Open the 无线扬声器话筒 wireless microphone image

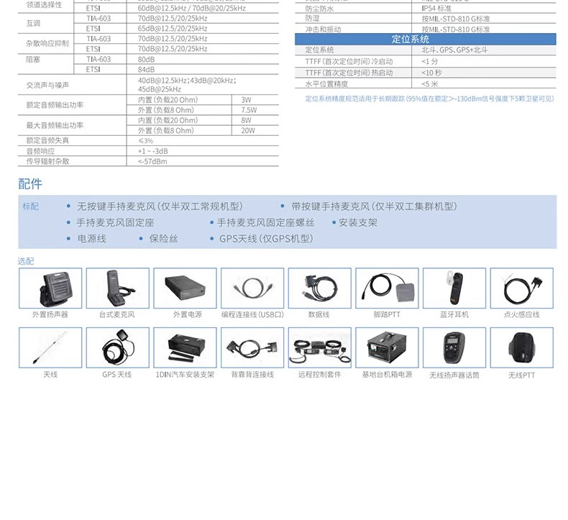click(454, 348)
